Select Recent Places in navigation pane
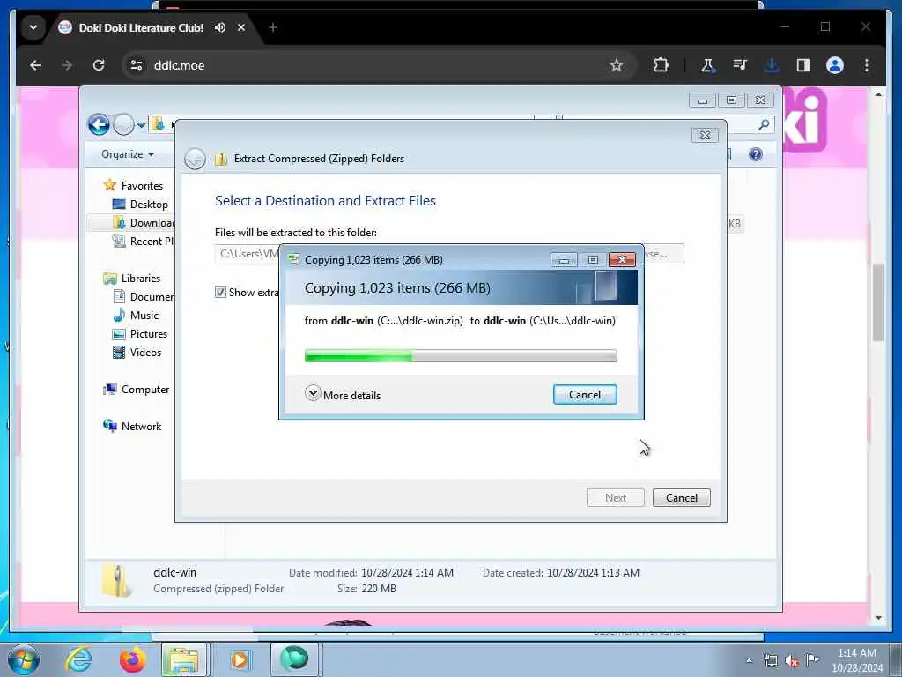 coord(144,242)
